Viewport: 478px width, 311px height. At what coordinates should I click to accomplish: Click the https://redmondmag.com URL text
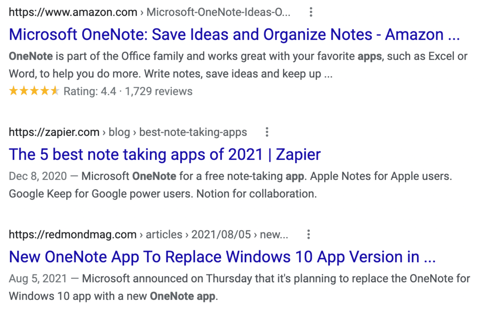(72, 235)
